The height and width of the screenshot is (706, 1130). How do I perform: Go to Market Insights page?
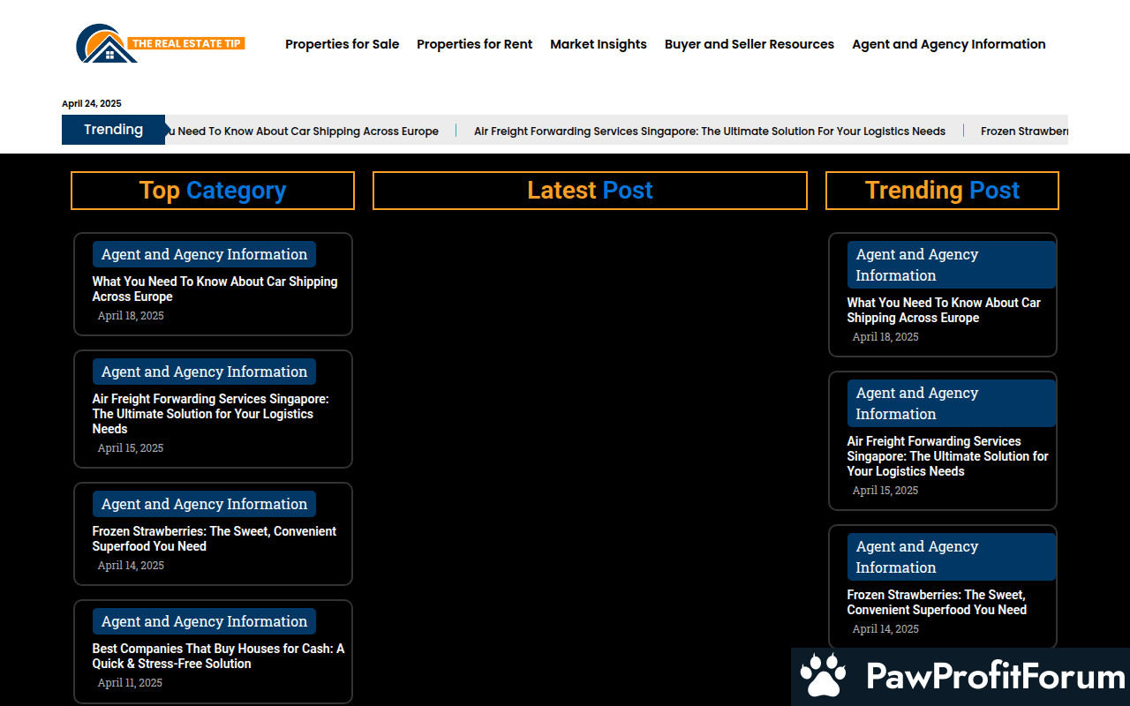pos(598,44)
